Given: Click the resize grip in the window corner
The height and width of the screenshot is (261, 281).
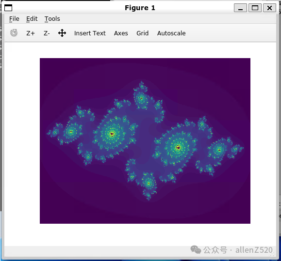Looking at the screenshot, I should tap(273, 253).
